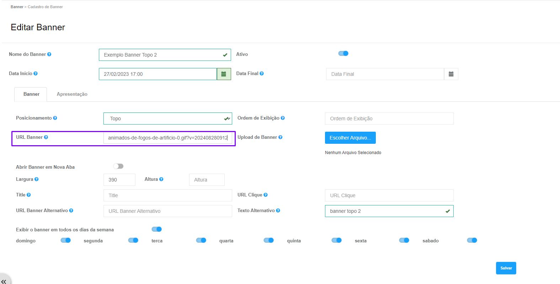Click the Texto Alternativo field

click(389, 211)
